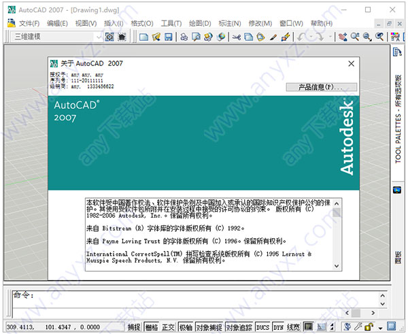Click the Block Editor icon
Viewport: 408px width, 334px height.
[286, 37]
